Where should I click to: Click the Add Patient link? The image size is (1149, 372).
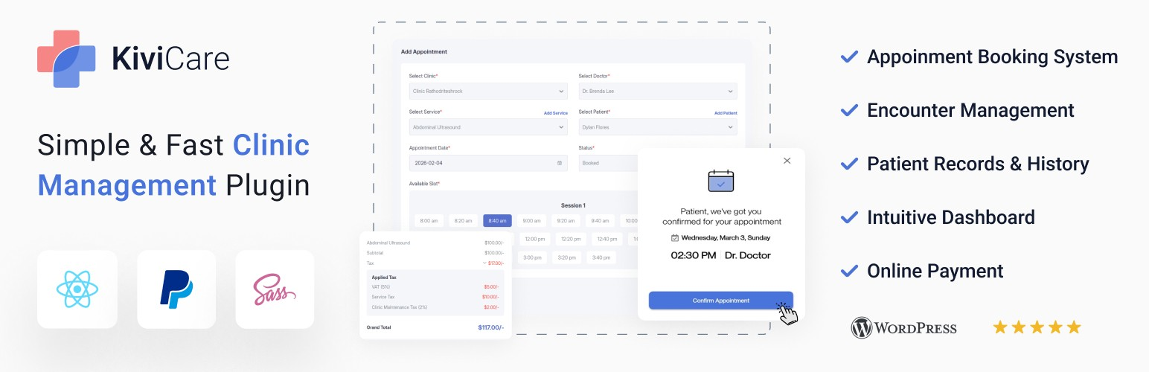point(726,113)
